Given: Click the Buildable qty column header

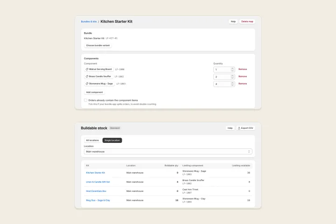Looking at the screenshot, I should point(171,166).
